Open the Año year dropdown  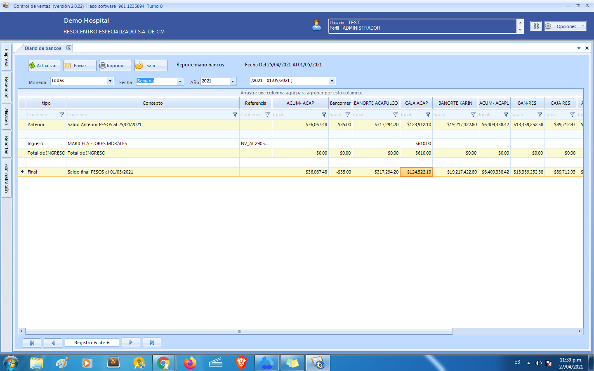tap(233, 81)
